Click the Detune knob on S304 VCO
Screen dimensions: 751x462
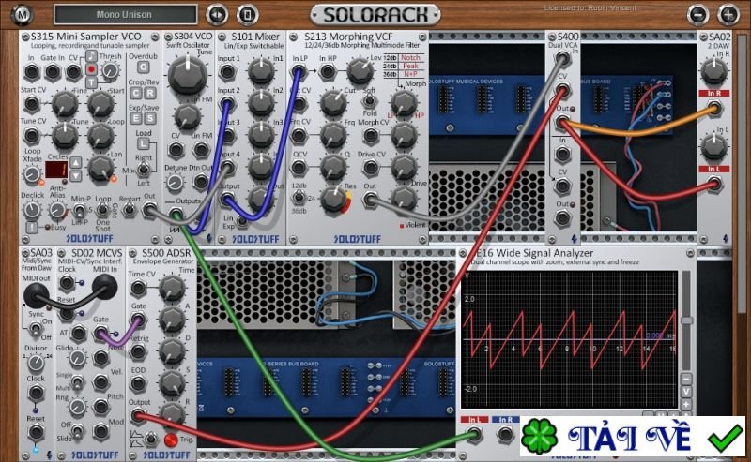click(175, 183)
